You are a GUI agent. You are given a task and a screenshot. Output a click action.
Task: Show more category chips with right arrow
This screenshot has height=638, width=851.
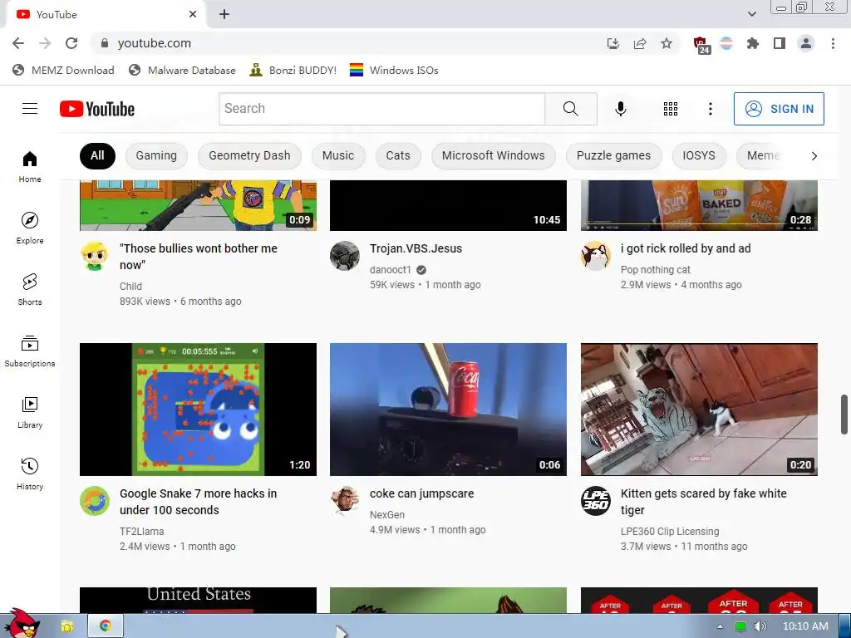click(x=814, y=156)
